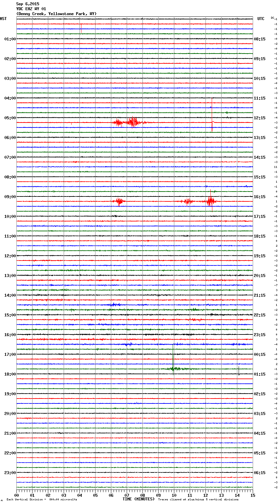Select the 02:00 MST hour label

(10, 59)
